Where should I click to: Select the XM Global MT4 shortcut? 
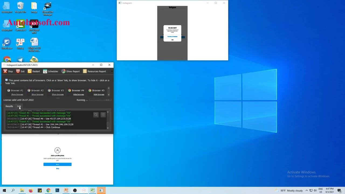click(34, 27)
